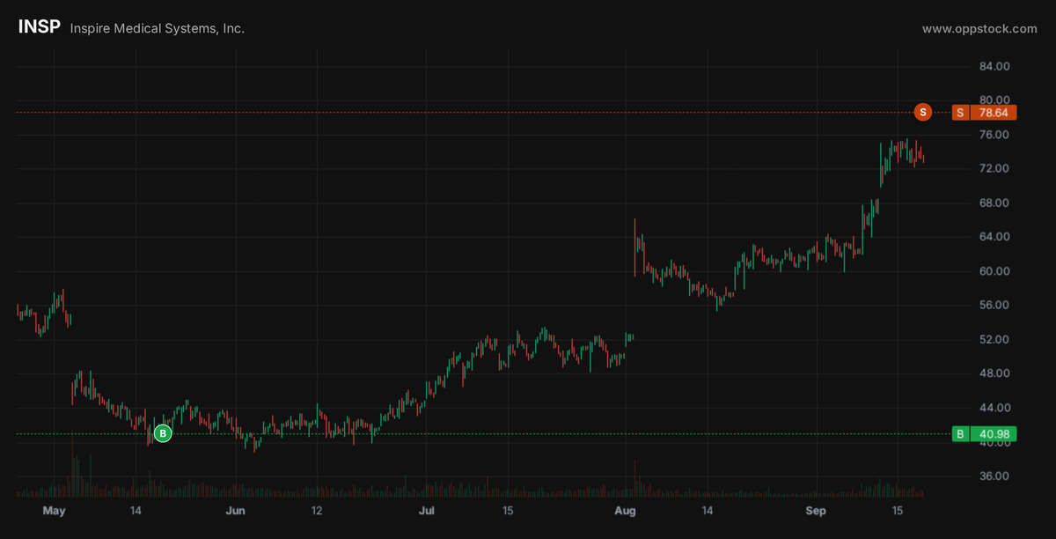Click the 68.00 price axis label
This screenshot has height=539, width=1056.
click(994, 203)
